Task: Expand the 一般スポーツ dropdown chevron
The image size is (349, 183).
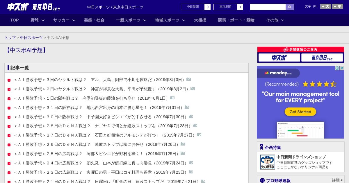Action: point(145,20)
